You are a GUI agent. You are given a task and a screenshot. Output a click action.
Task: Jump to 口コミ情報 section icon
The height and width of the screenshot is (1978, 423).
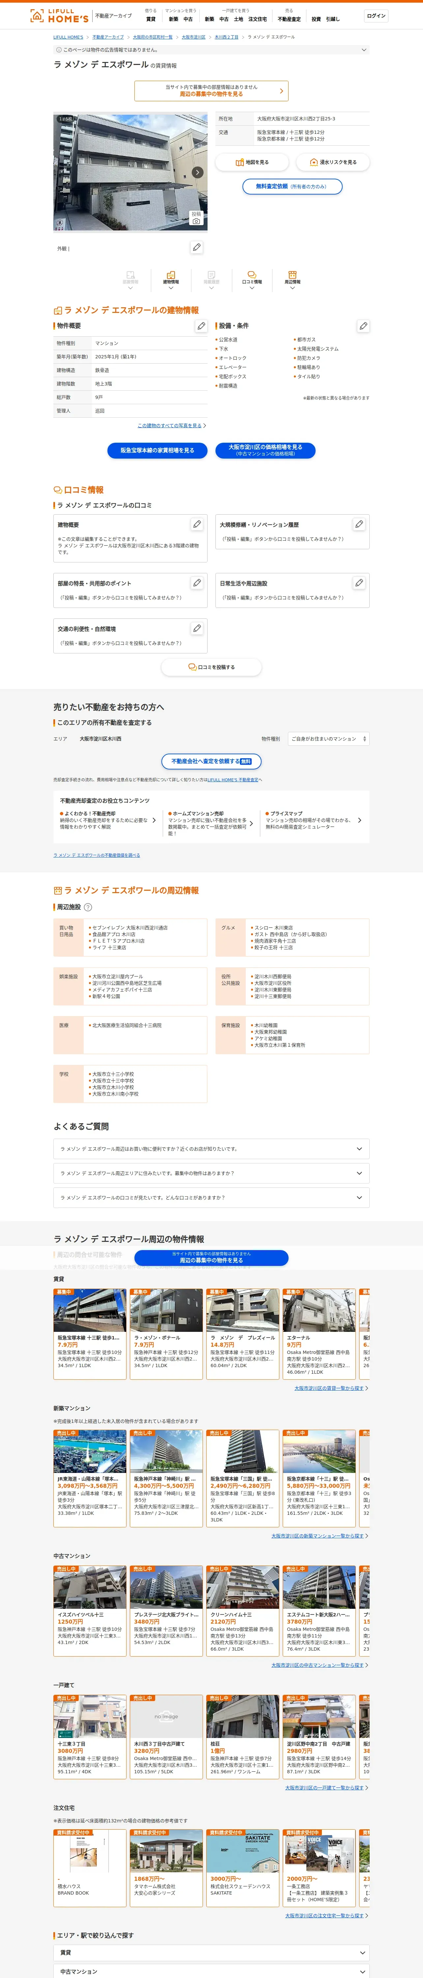tap(252, 280)
